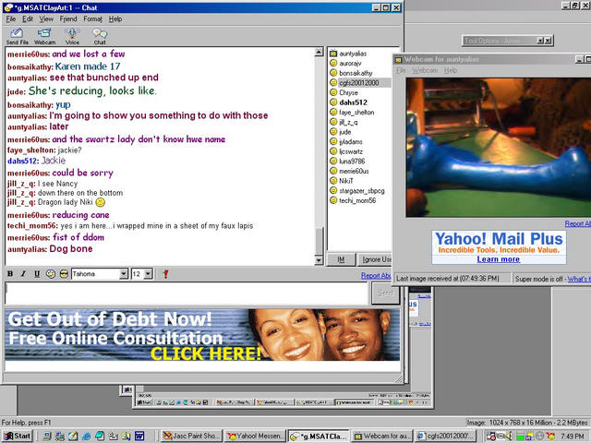Open the Format menu

92,18
